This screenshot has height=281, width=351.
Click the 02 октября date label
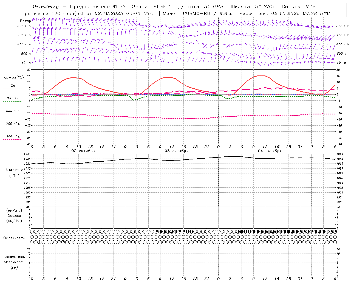point(83,151)
